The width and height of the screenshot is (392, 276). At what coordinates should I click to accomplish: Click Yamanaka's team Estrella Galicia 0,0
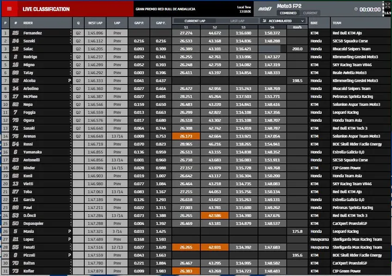point(348,152)
